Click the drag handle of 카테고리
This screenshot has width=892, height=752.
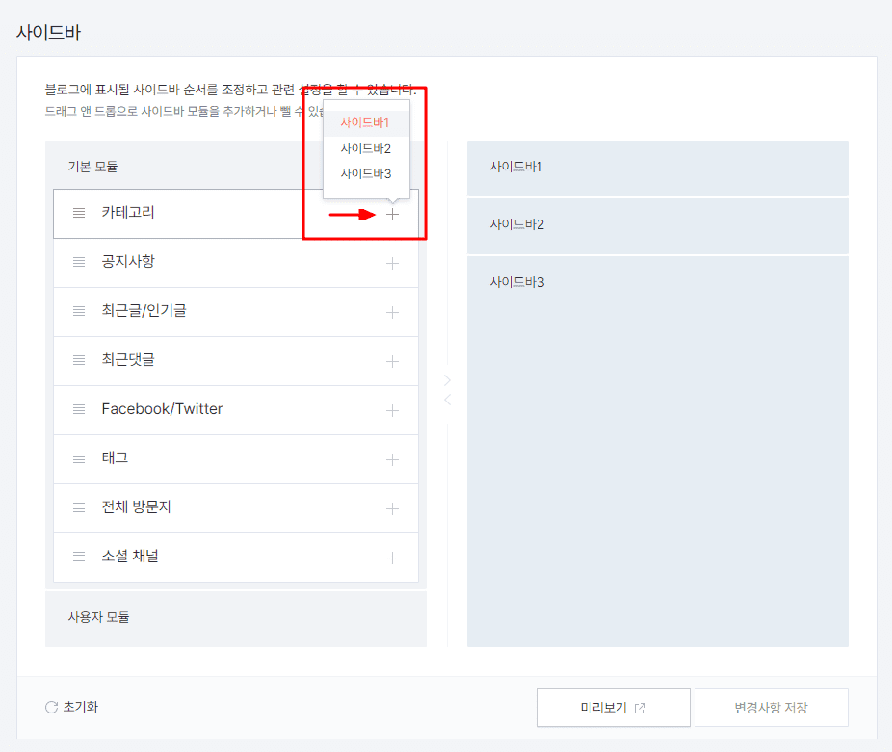click(78, 213)
